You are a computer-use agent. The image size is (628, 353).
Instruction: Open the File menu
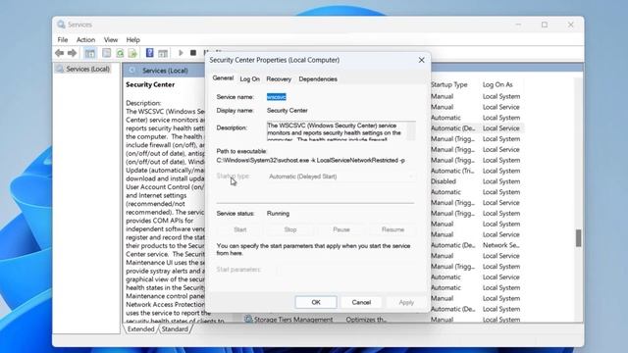[x=63, y=39]
